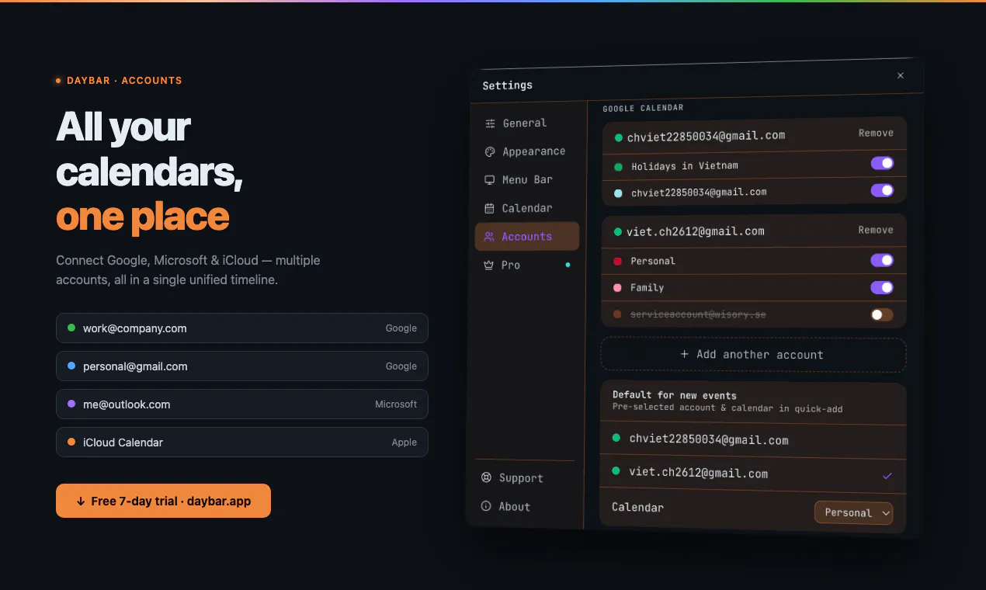The width and height of the screenshot is (986, 590).
Task: Click the Apple tag on iCloud Calendar
Action: tap(404, 442)
